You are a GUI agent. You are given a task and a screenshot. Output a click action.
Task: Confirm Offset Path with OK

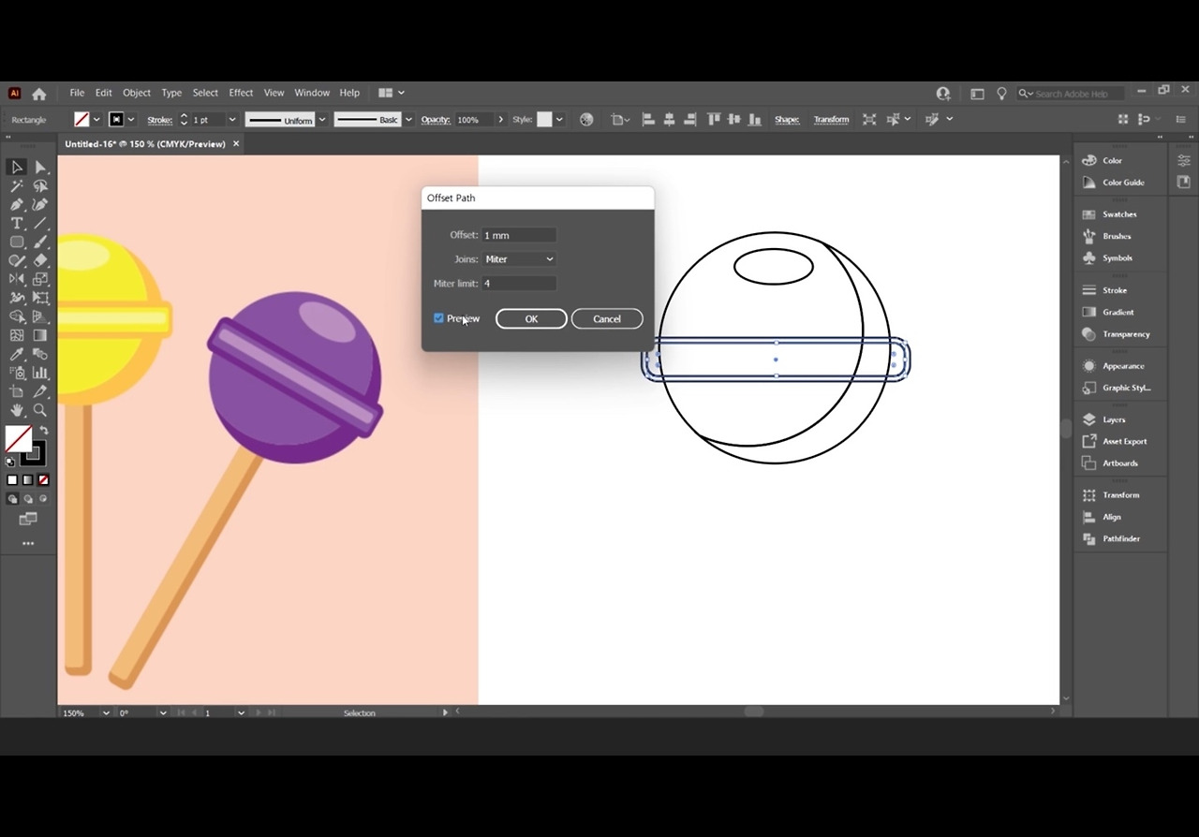531,319
